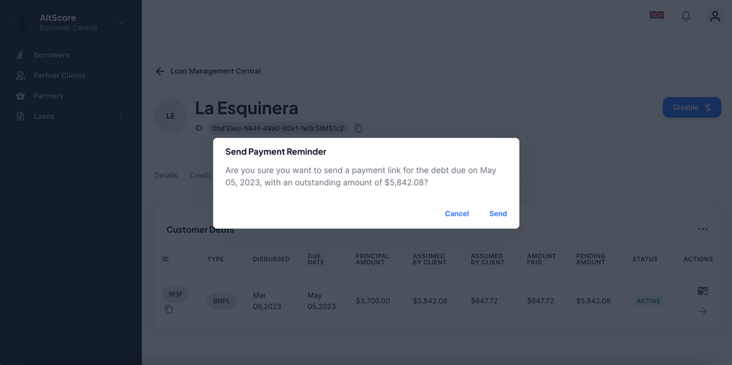Expand the AltScore Borrower Central switcher
The image size is (732, 365).
(x=121, y=22)
